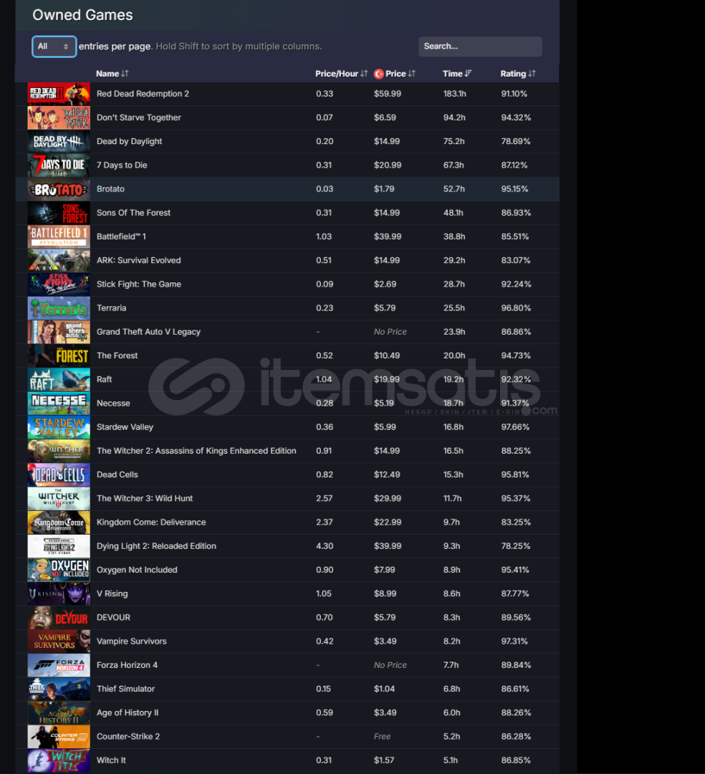705x774 pixels.
Task: Click the "$1.79" price for Brotato
Action: coord(384,189)
